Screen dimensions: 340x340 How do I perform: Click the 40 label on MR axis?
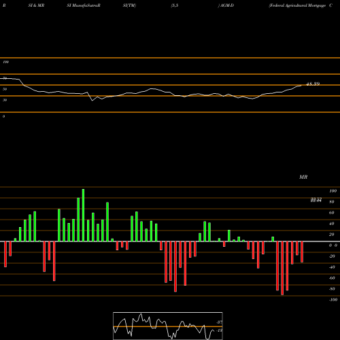coord(332,224)
